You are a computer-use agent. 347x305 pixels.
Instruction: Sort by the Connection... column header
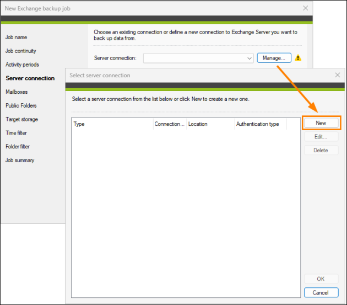click(x=170, y=124)
